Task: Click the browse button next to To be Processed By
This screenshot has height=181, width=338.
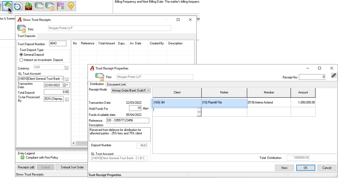Action: (x=67, y=100)
